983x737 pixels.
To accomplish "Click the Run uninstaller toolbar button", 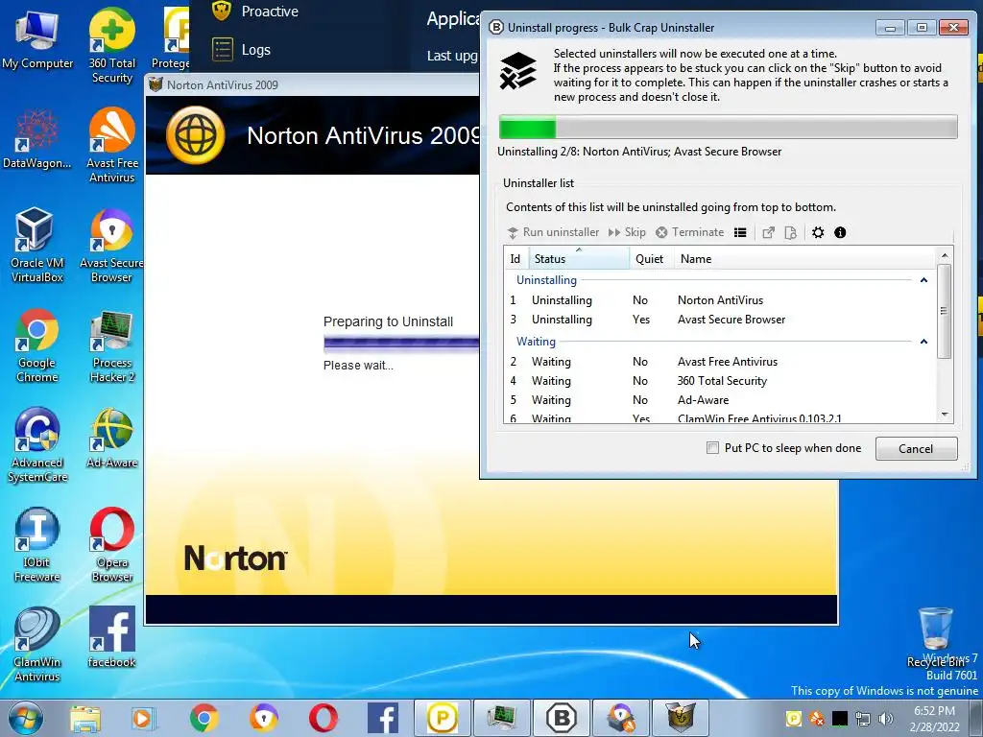I will [x=553, y=232].
